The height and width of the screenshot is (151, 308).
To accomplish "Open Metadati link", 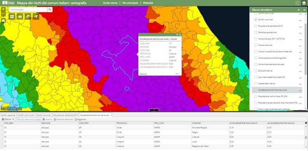I will pyautogui.click(x=148, y=3).
